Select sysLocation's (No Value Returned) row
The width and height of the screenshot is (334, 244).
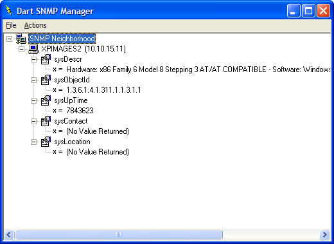point(98,152)
